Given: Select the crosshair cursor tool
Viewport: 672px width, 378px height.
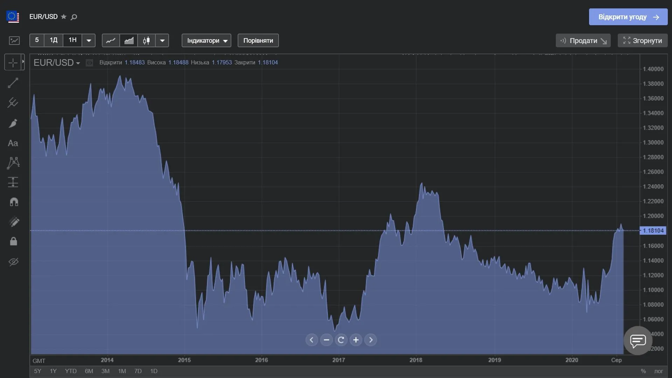Looking at the screenshot, I should click(13, 63).
